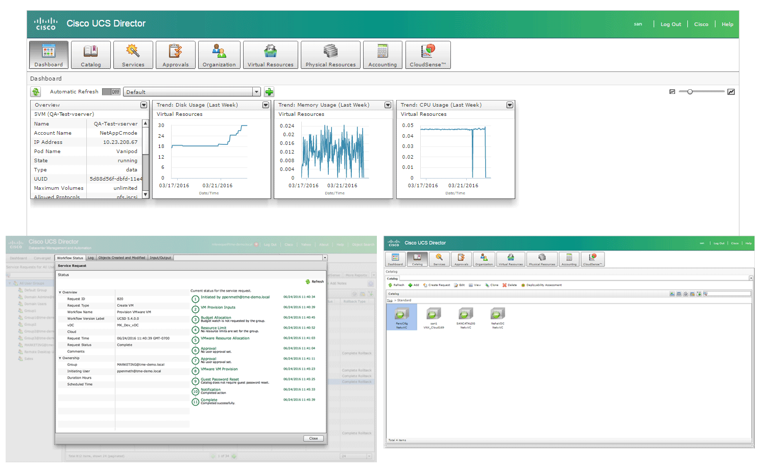Image resolution: width=766 pixels, height=473 pixels.
Task: Click the enlarge-widgets icon right of slider
Action: tap(731, 92)
